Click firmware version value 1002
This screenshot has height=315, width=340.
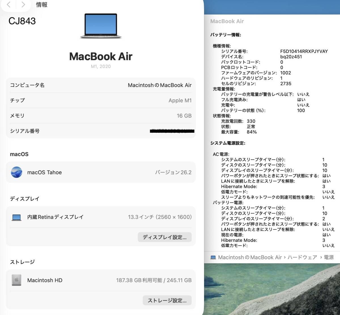click(x=286, y=73)
